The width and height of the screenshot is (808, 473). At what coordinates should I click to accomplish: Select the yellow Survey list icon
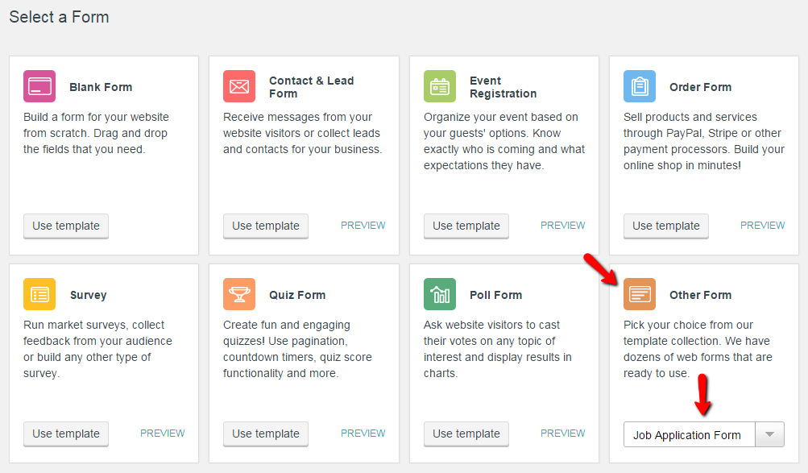(x=39, y=294)
